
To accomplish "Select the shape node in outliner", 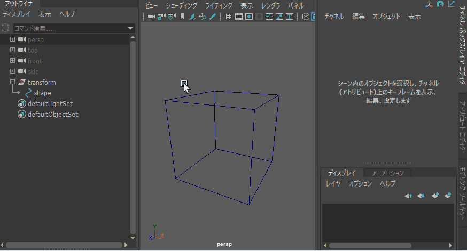I will pyautogui.click(x=42, y=93).
